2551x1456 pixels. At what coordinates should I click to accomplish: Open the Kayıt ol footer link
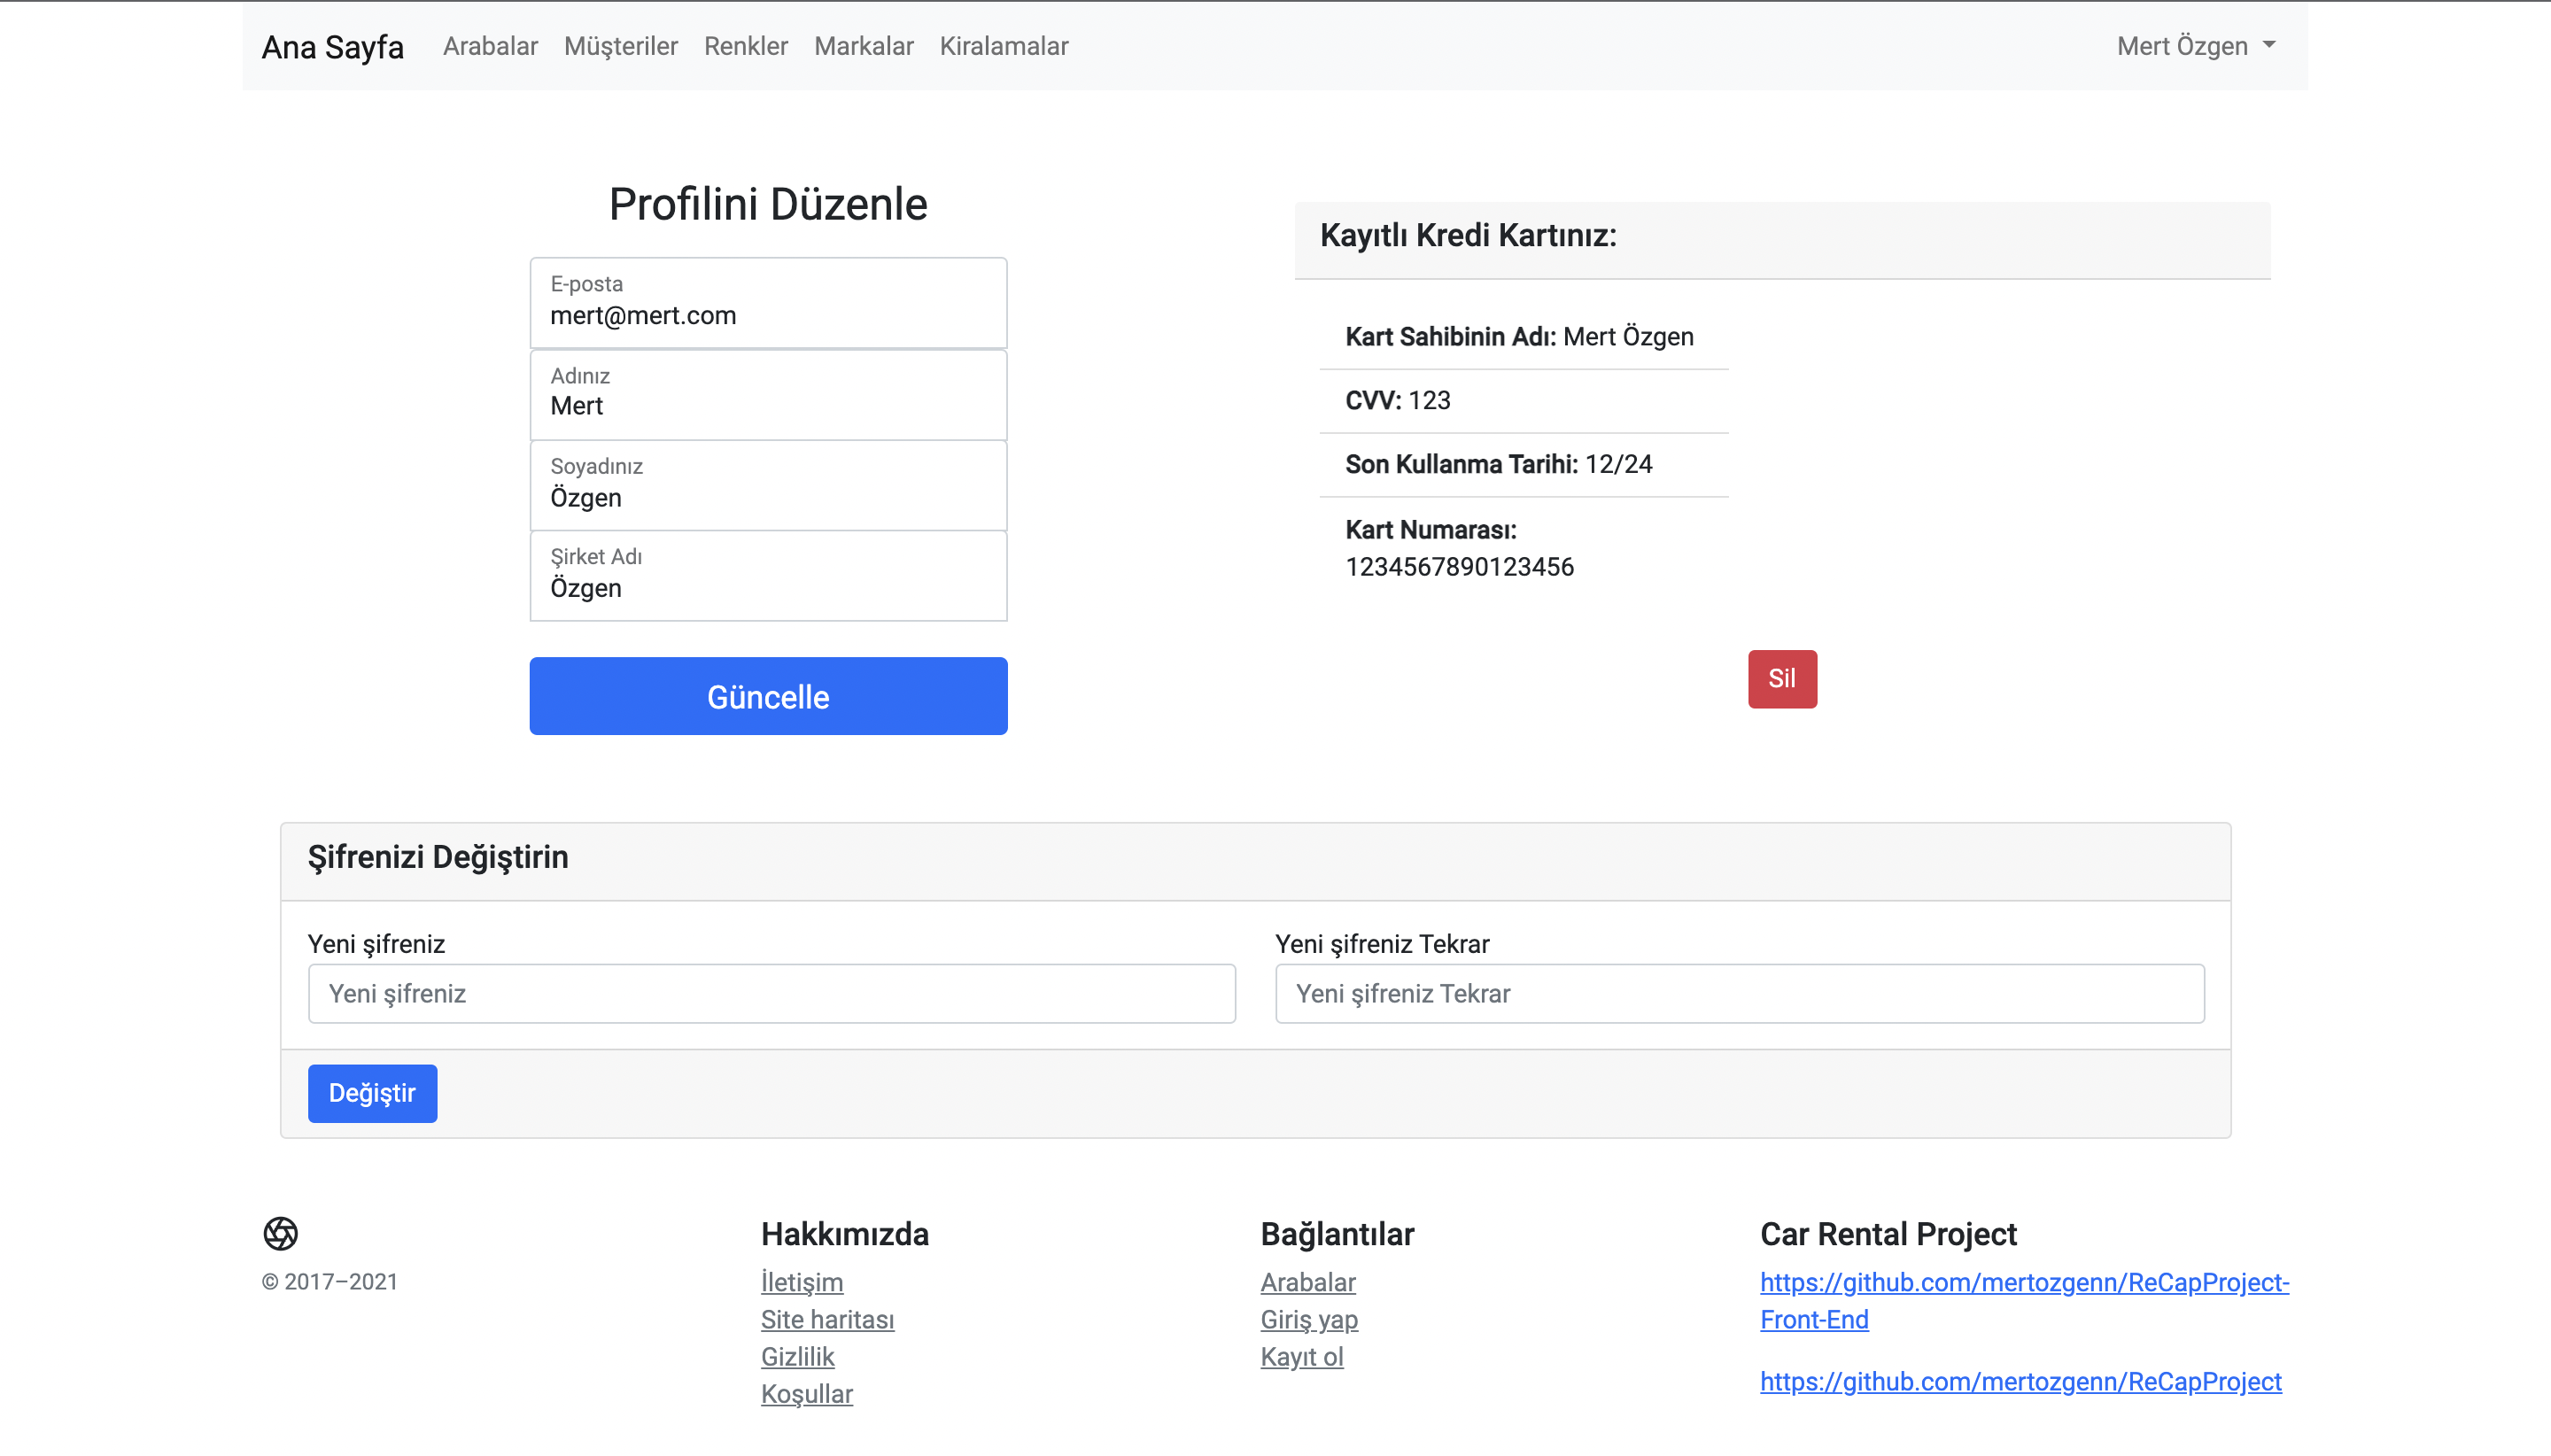tap(1302, 1356)
